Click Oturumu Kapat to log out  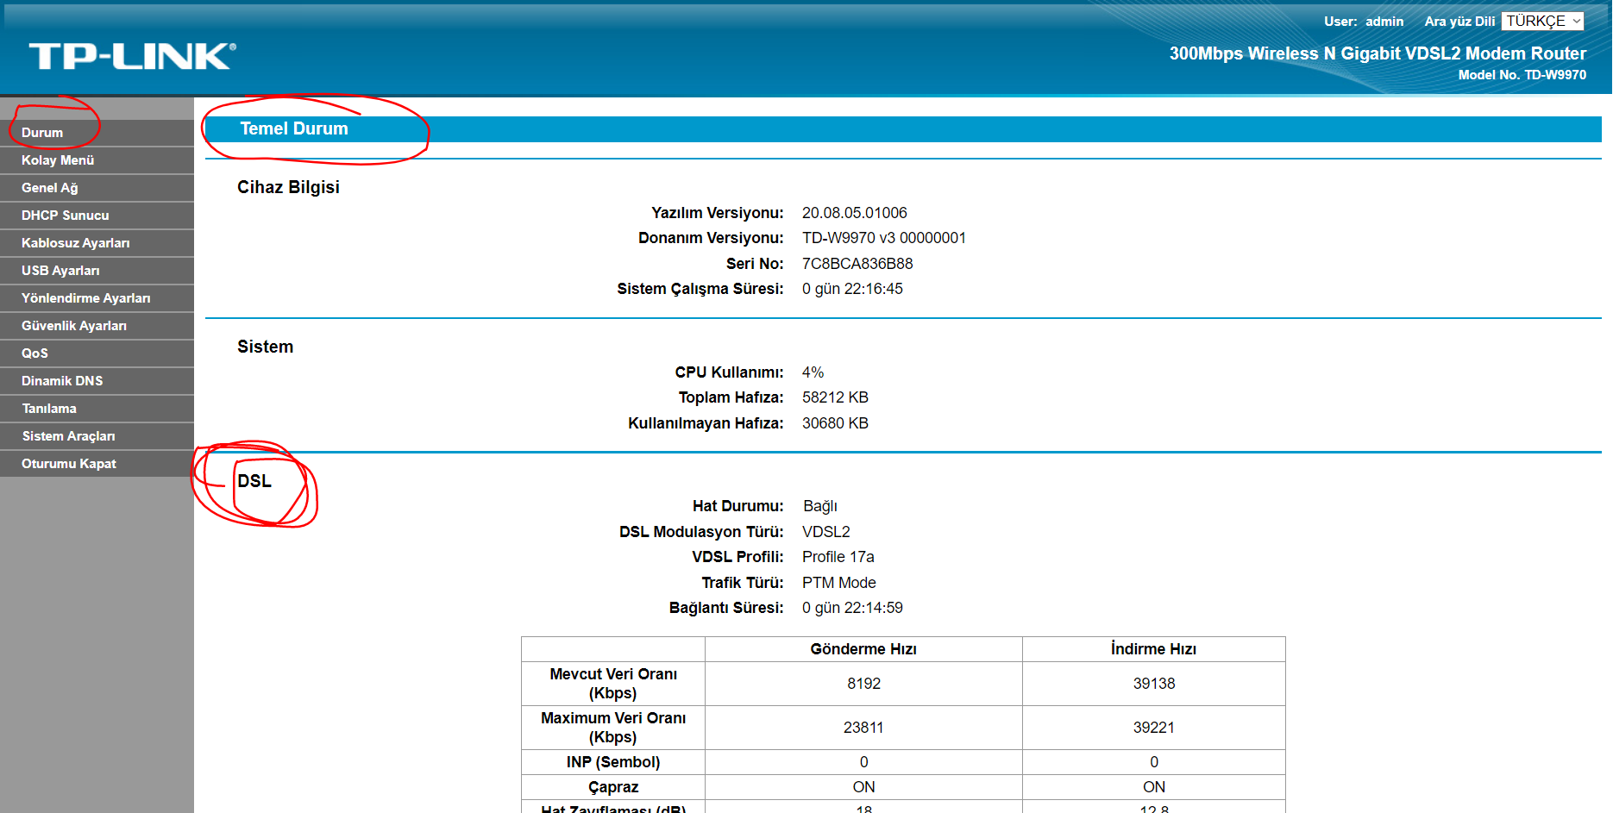[97, 464]
